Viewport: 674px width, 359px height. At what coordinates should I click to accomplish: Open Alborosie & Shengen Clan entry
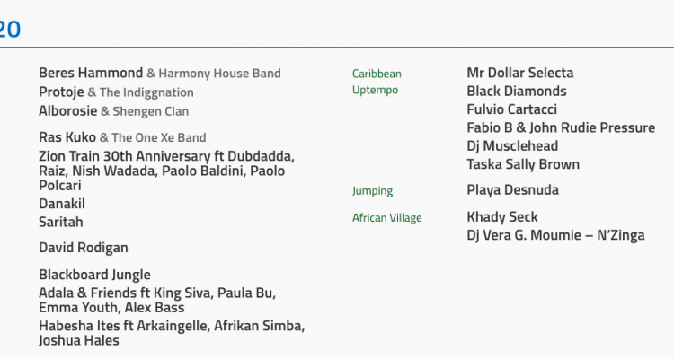click(113, 111)
